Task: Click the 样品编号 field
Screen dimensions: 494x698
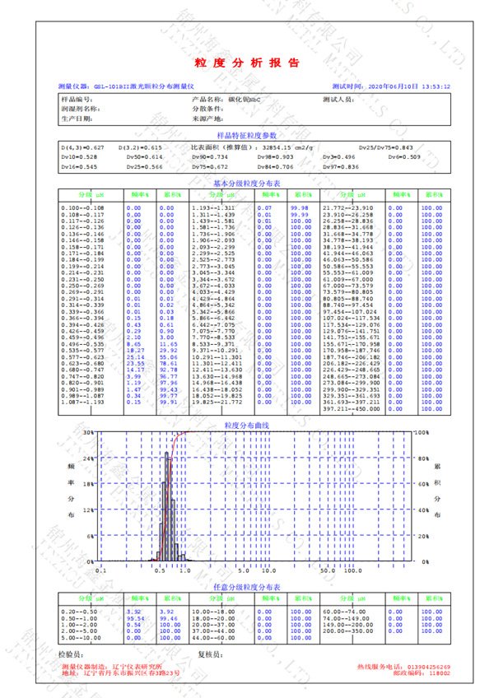Action: point(79,99)
